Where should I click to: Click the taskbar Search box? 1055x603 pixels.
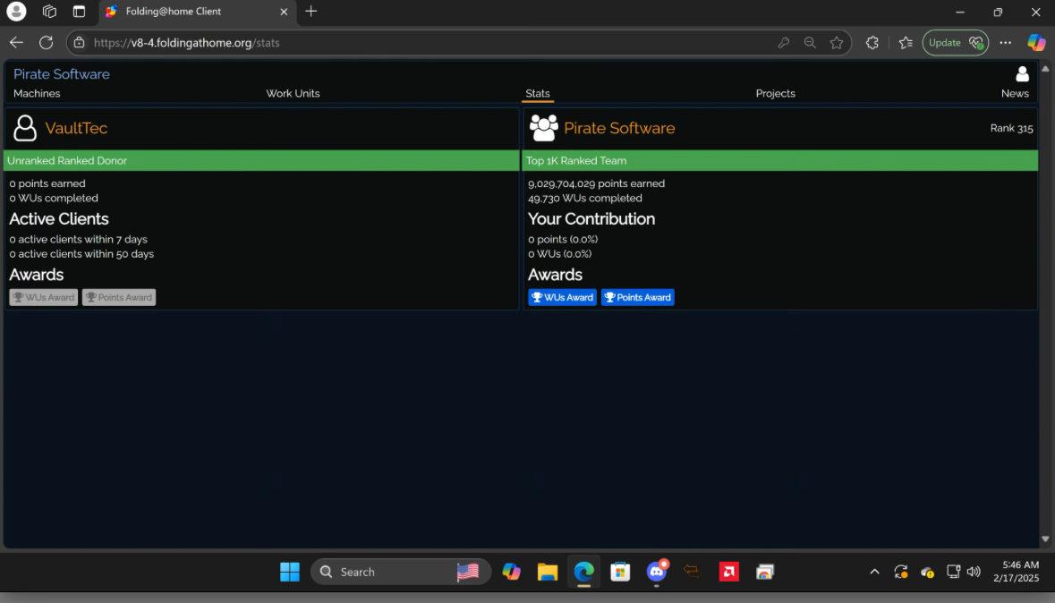401,572
